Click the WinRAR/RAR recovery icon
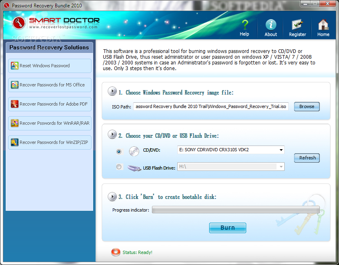This screenshot has width=339, height=265. pyautogui.click(x=15, y=123)
